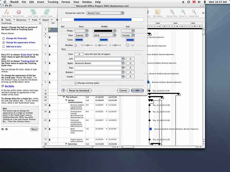
Task: Open the End Type Framed dropdown
Action: 128,35
